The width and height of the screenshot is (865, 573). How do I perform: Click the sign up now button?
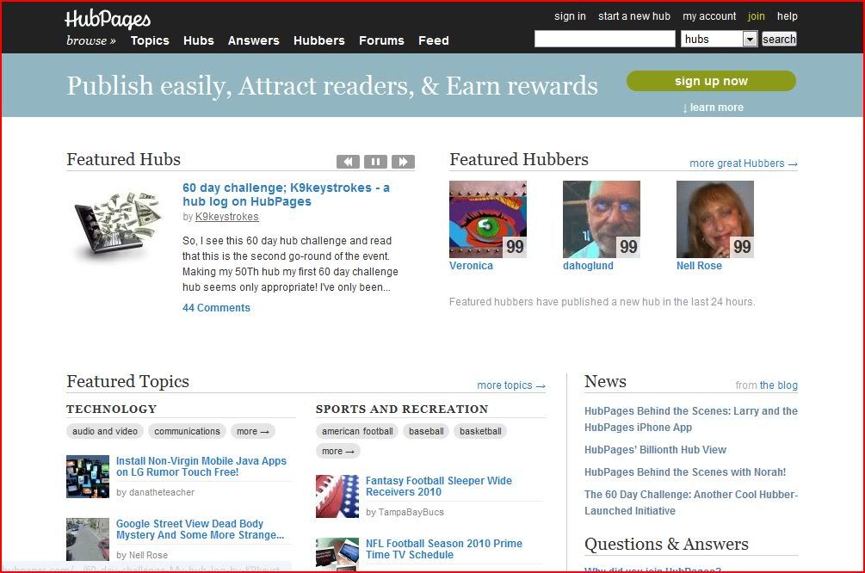tap(711, 81)
